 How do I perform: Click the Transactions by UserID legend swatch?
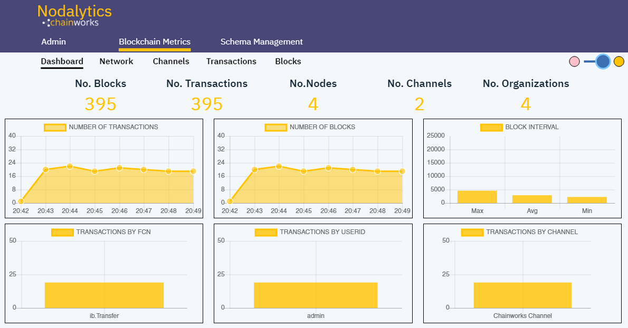point(265,232)
